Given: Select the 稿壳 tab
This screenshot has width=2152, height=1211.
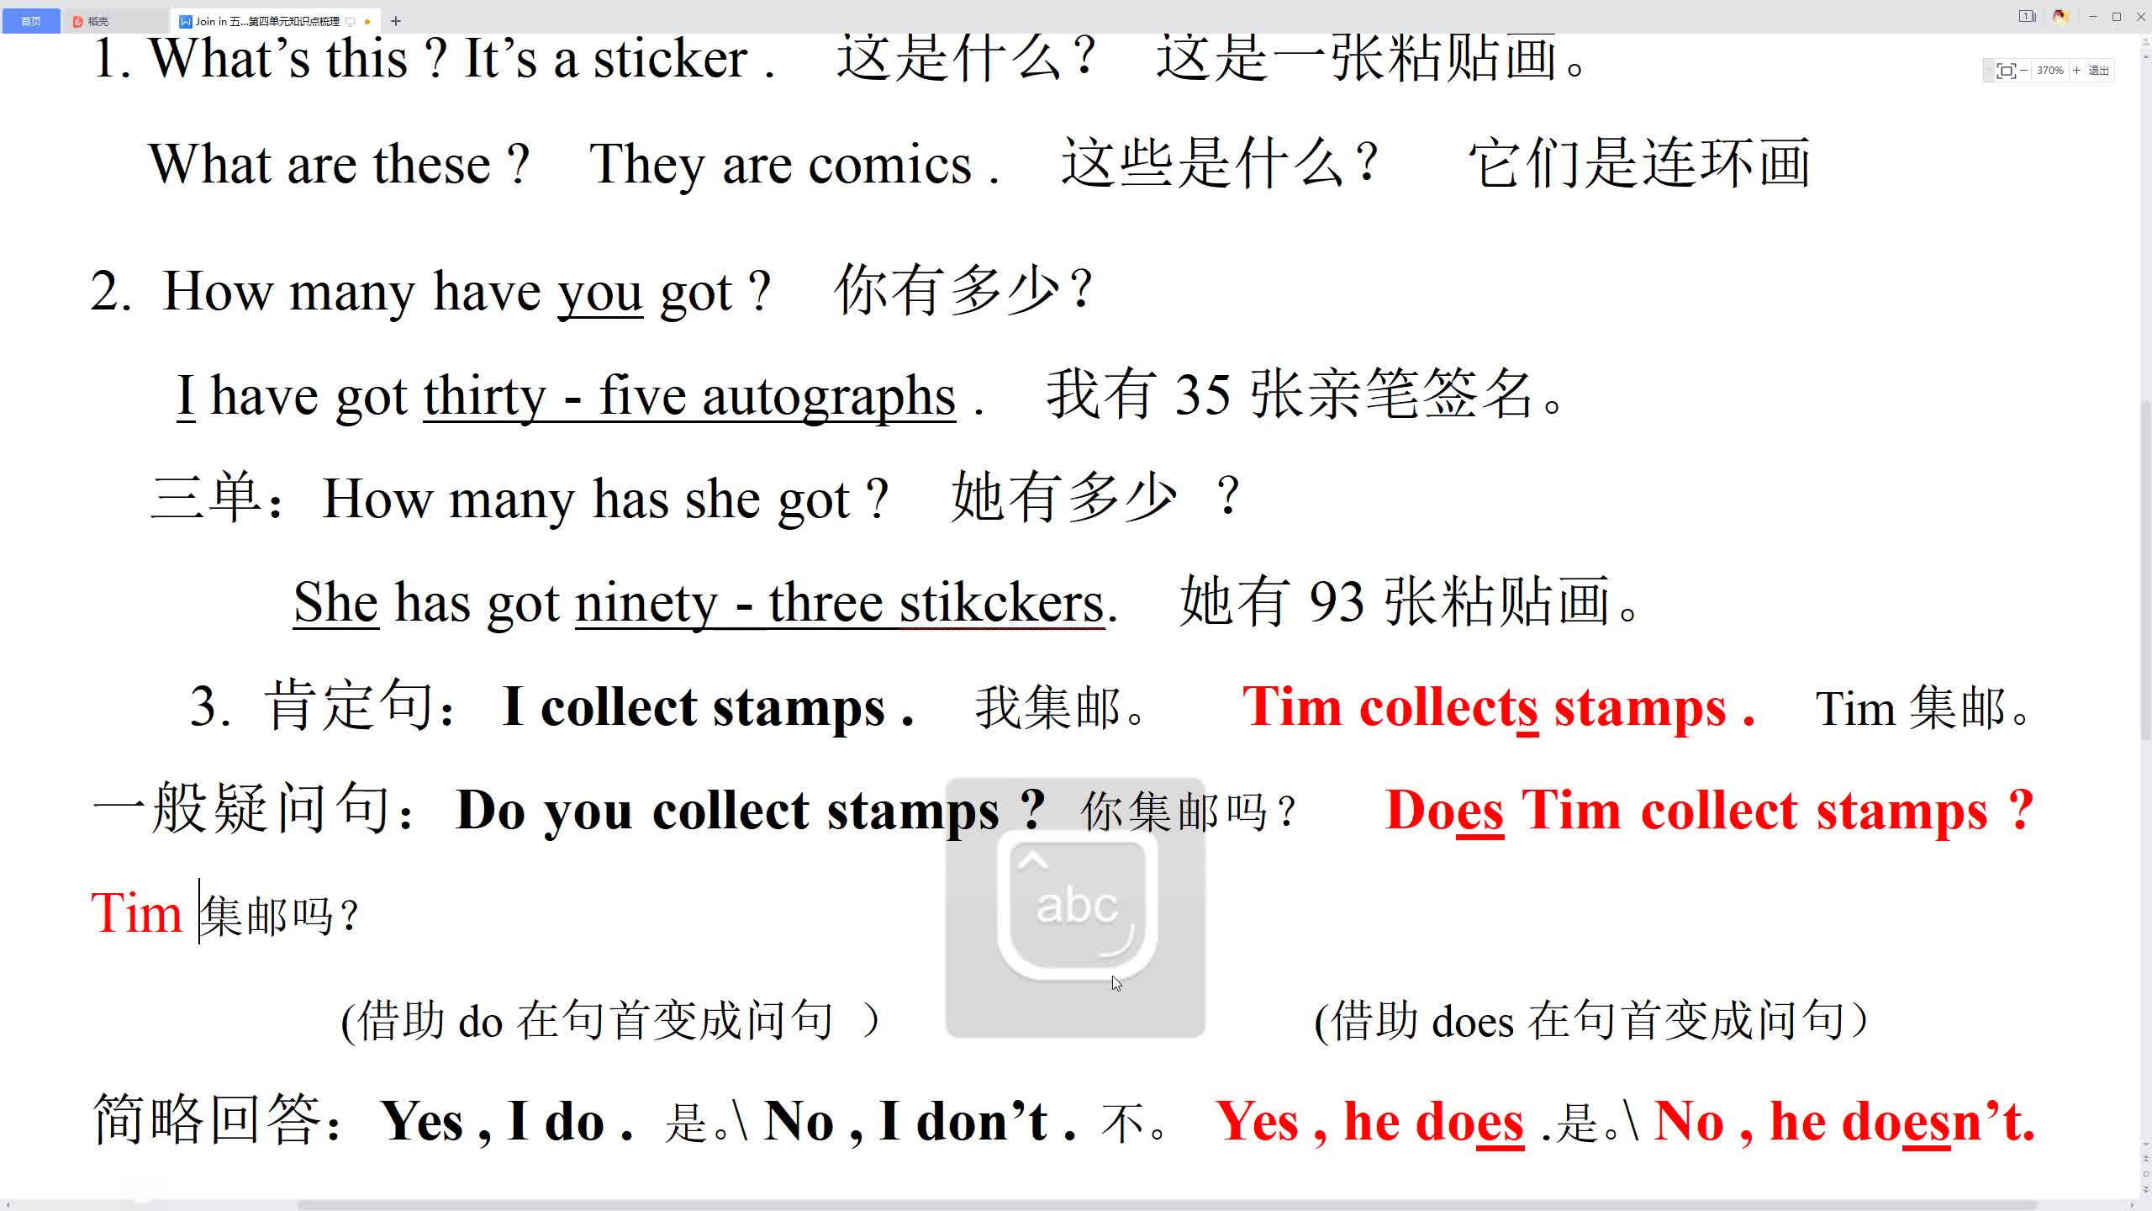Looking at the screenshot, I should pos(96,19).
